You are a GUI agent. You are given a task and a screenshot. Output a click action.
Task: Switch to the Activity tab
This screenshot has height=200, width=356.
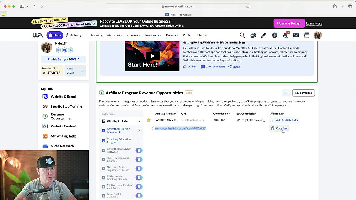tap(74, 35)
